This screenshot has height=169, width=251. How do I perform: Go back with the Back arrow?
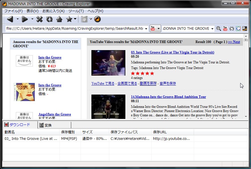pos(10,19)
